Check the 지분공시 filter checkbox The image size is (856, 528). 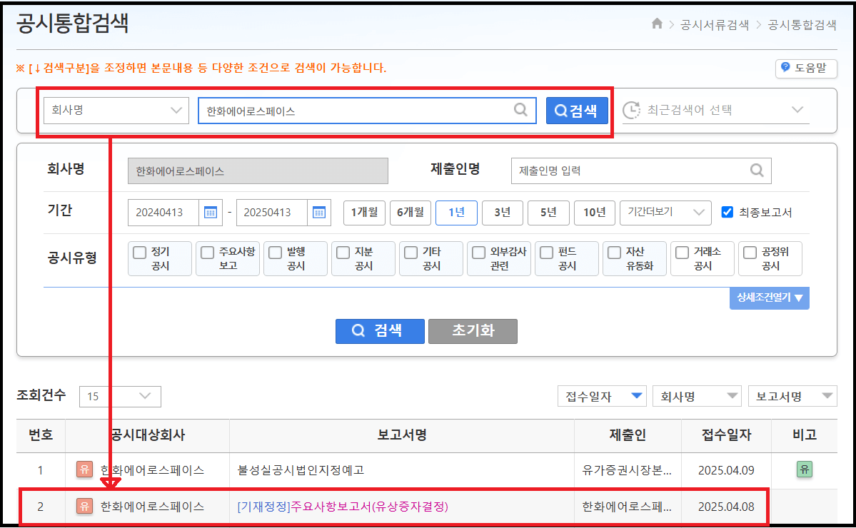[343, 253]
